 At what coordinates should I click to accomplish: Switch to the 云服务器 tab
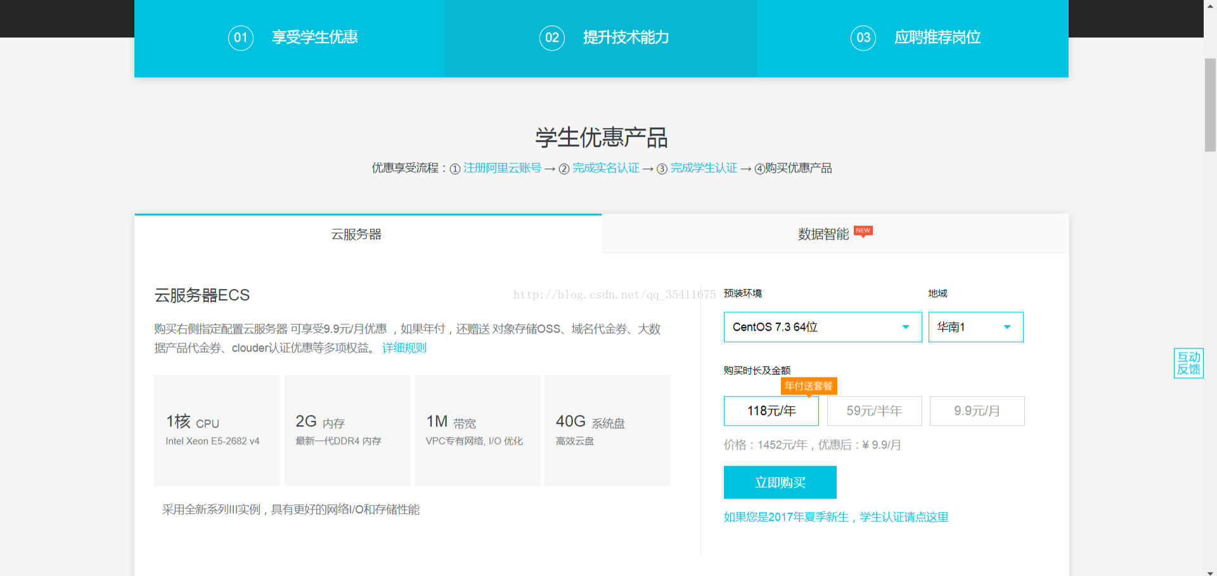point(368,234)
